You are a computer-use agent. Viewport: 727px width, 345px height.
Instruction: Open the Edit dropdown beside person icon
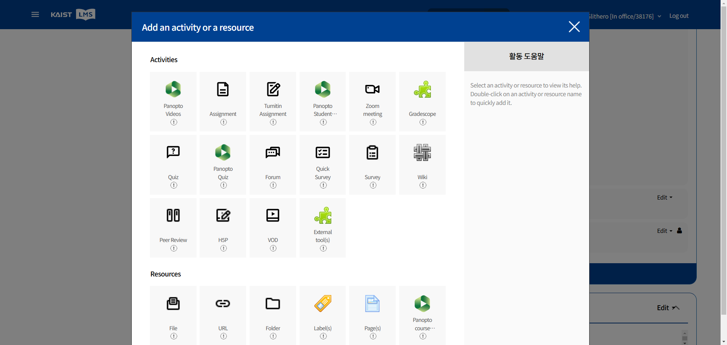pyautogui.click(x=665, y=231)
